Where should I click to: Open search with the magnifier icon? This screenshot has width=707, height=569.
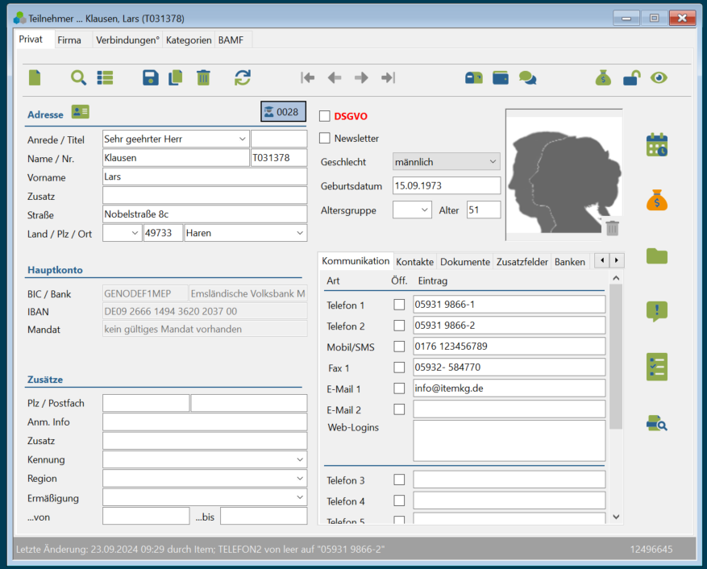tap(78, 78)
